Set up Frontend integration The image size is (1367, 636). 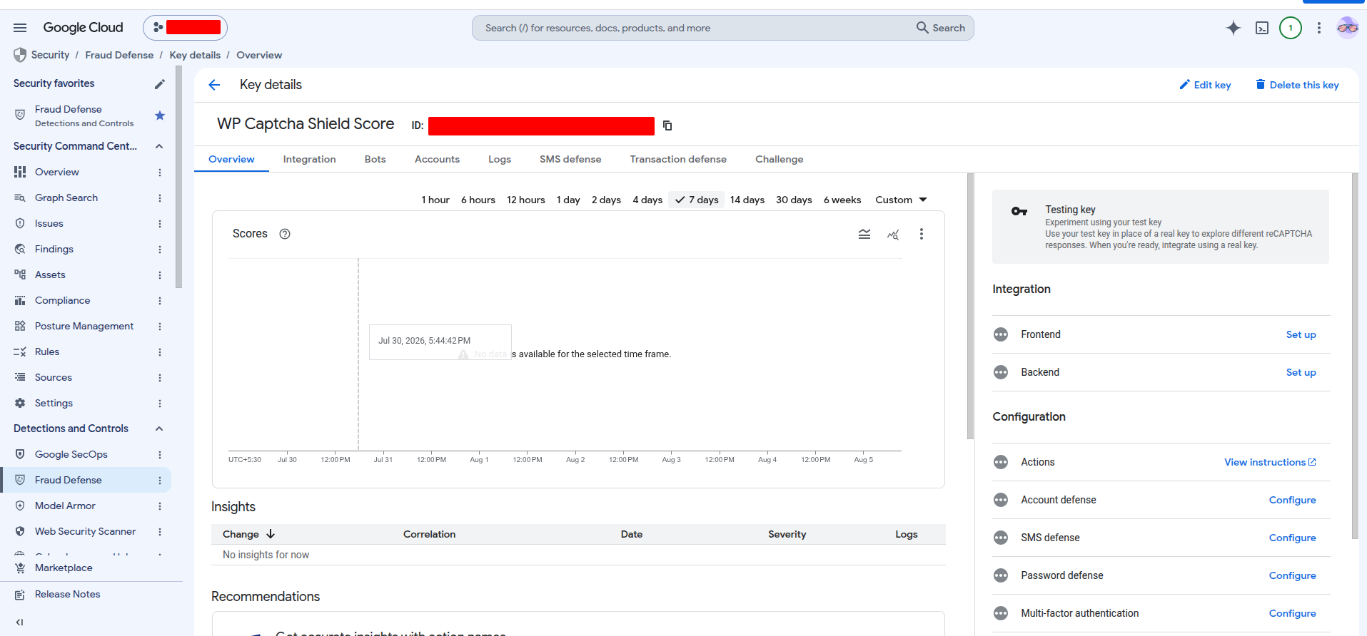click(x=1301, y=334)
